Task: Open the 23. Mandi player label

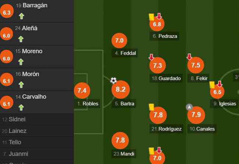Action: click(124, 154)
